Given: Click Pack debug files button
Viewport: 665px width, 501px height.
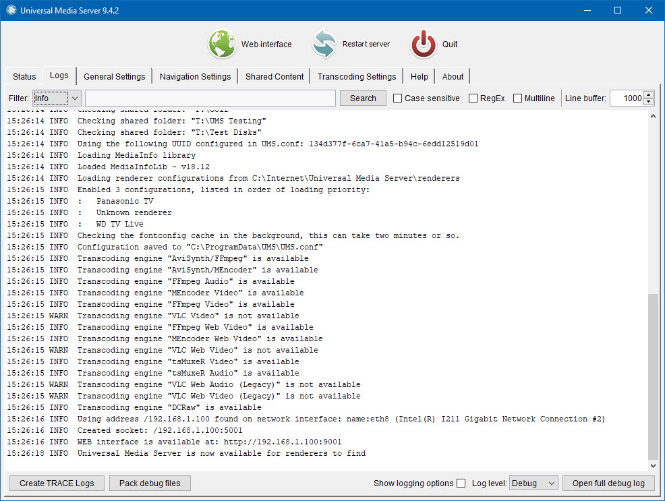Looking at the screenshot, I should (150, 483).
